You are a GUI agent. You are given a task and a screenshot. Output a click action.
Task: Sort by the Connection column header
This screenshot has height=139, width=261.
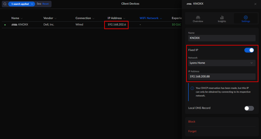tap(85, 18)
